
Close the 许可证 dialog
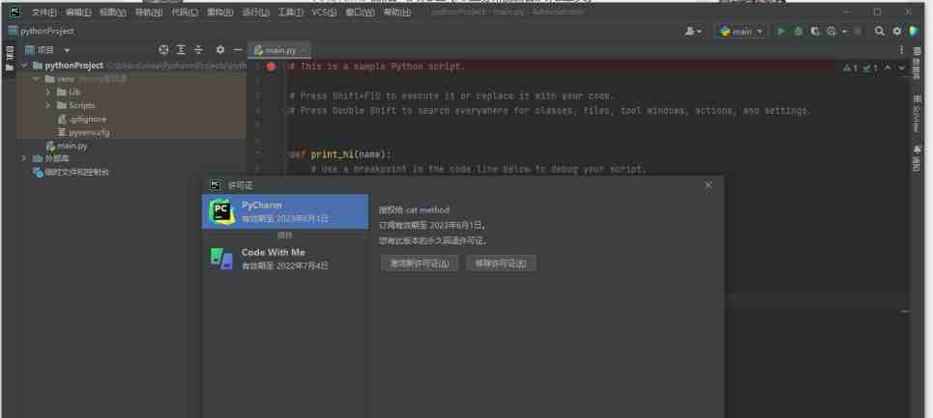point(708,185)
